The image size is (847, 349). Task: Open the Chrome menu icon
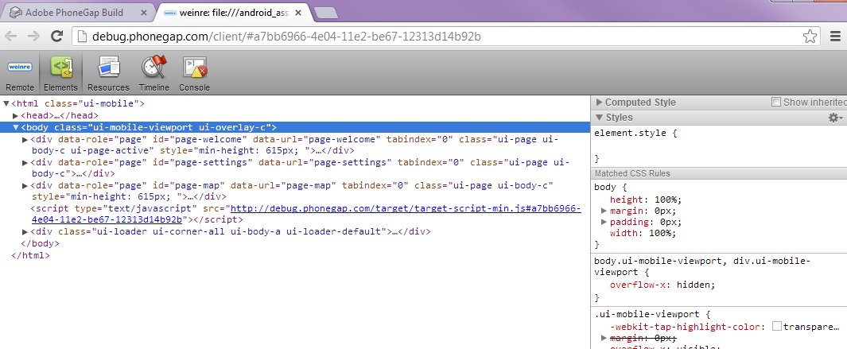835,37
